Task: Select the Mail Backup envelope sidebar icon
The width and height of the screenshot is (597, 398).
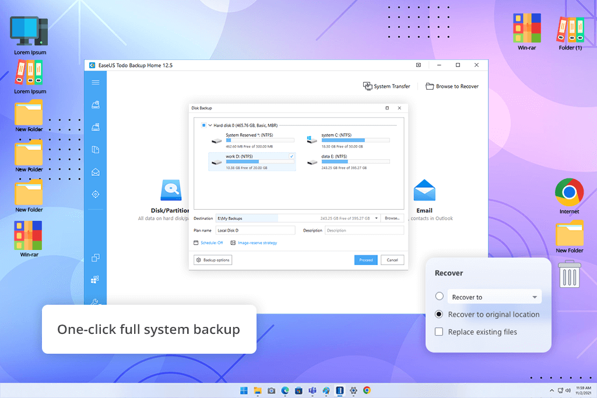Action: (96, 172)
